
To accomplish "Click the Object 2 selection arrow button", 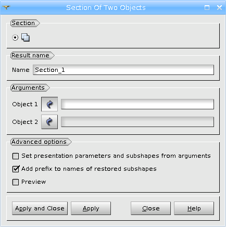I will (49, 122).
